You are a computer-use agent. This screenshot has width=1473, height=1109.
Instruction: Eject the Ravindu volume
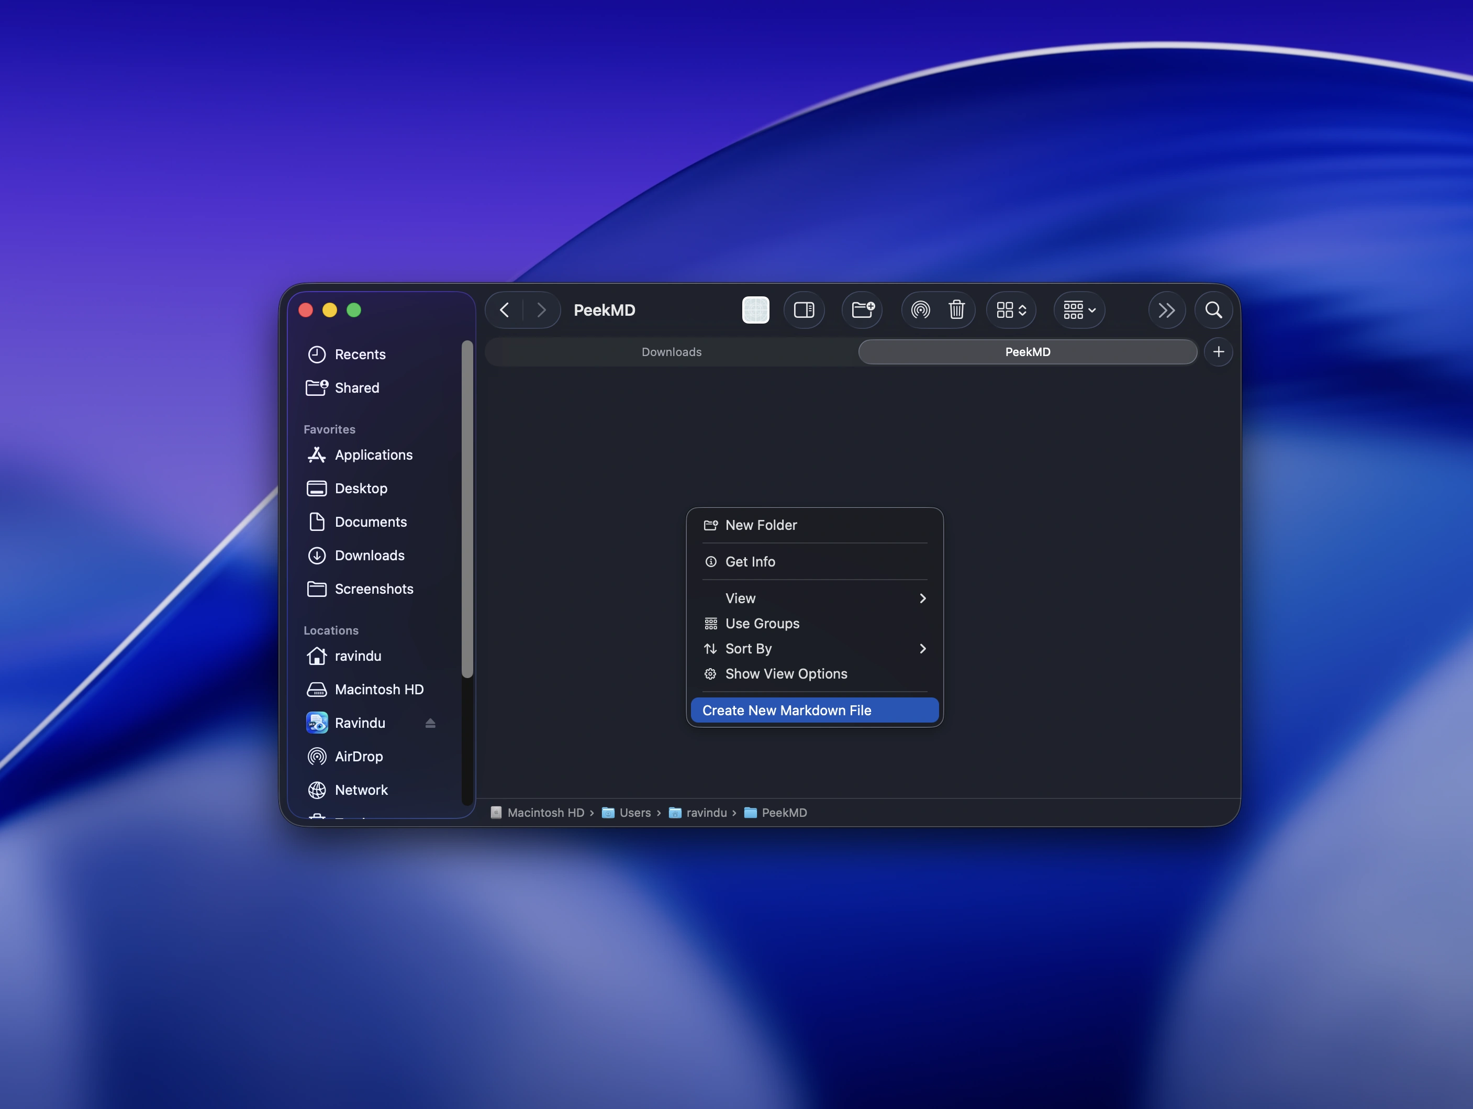(x=430, y=723)
